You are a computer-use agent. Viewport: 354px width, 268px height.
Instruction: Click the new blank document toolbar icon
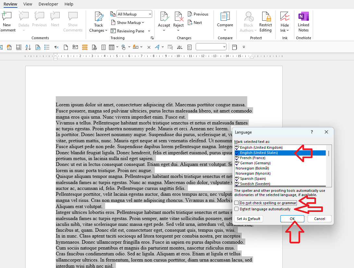pyautogui.click(x=66, y=47)
